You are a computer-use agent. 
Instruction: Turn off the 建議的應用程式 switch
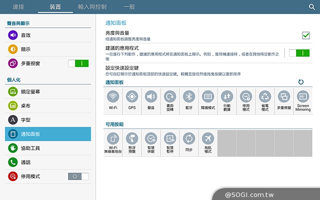point(299,52)
